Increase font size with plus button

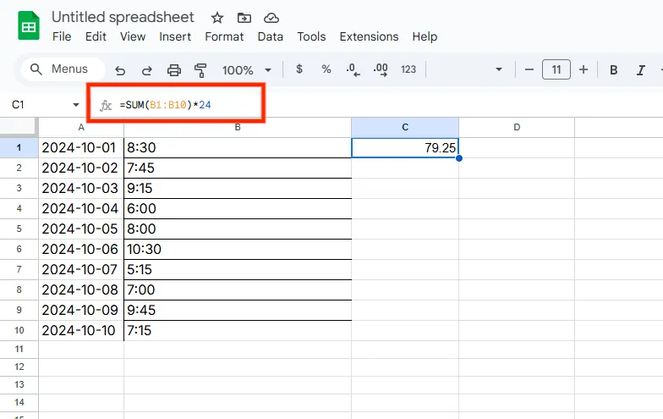584,70
